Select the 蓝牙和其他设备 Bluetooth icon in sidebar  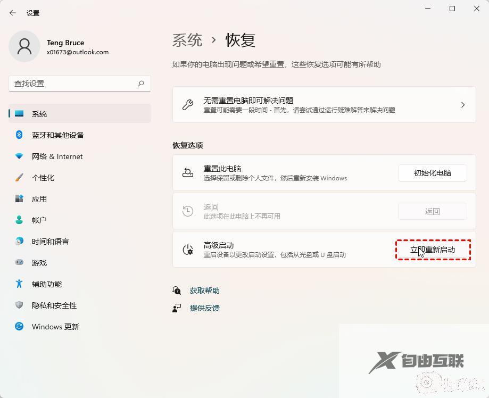20,135
